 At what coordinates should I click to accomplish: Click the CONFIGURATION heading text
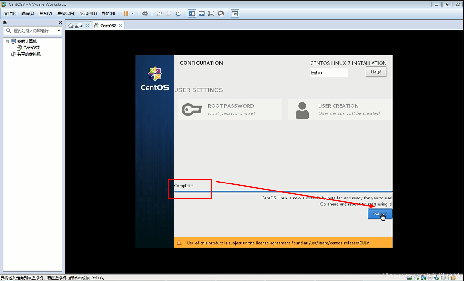(x=201, y=63)
